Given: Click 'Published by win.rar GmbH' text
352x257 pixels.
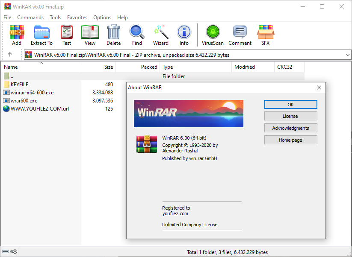Looking at the screenshot, I should click(190, 158).
